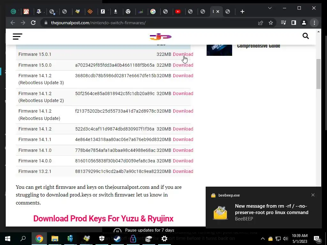Click hash a7023429f85fdd3a40b4661188f5b65a

click(x=115, y=65)
